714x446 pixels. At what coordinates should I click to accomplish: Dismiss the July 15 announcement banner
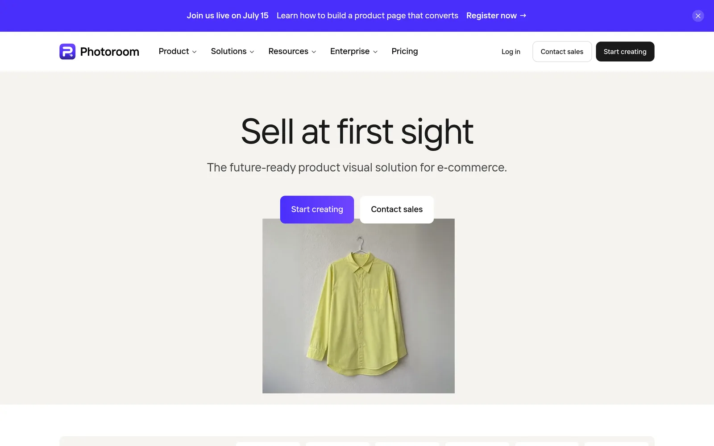[698, 16]
